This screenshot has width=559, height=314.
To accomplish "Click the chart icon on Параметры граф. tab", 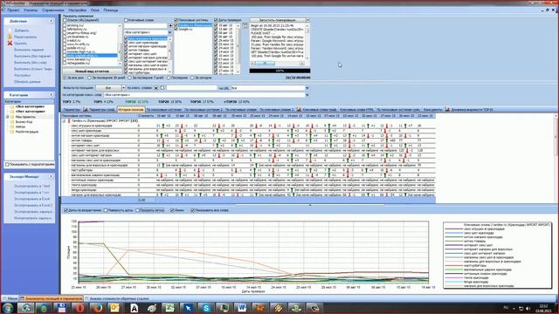I will (x=86, y=110).
